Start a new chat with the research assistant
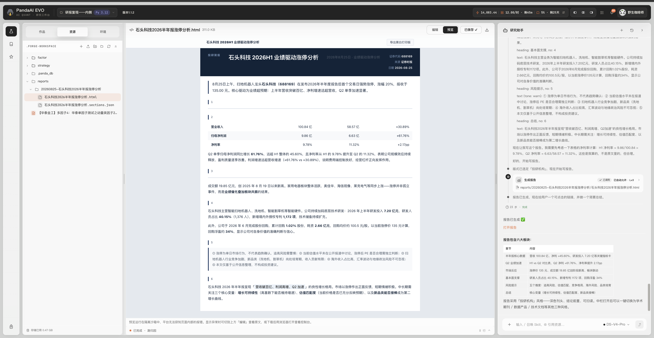Image resolution: width=654 pixels, height=338 pixels. (x=622, y=30)
